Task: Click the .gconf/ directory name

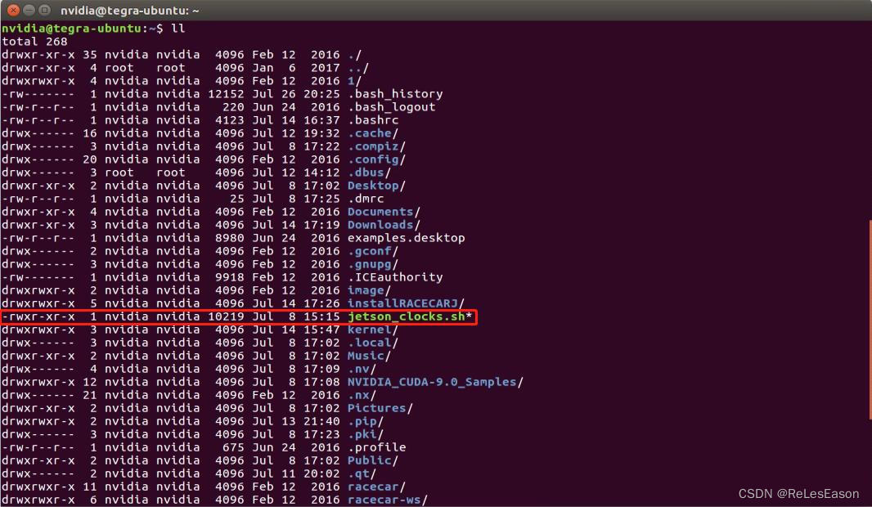Action: (373, 251)
